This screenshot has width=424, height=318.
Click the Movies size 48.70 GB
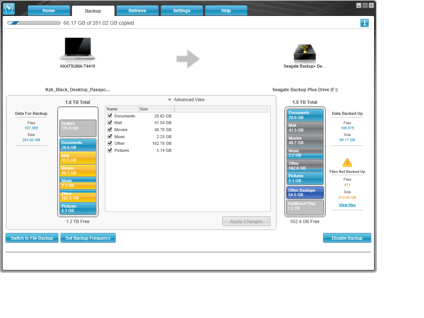(x=163, y=130)
